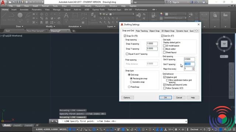Viewport: 236px width, 132px height.
Task: Toggle the Snap On (F9) checkbox
Action: point(125,36)
